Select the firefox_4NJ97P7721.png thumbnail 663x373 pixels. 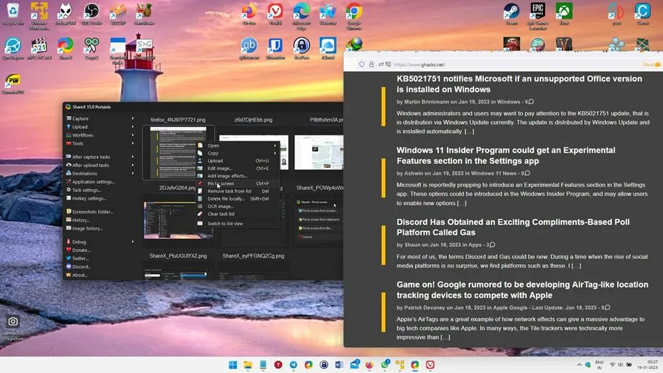178,153
